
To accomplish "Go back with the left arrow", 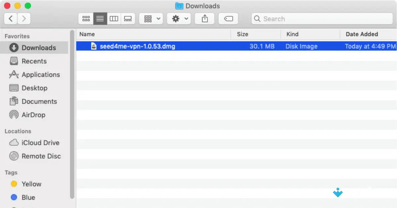I will tap(11, 19).
